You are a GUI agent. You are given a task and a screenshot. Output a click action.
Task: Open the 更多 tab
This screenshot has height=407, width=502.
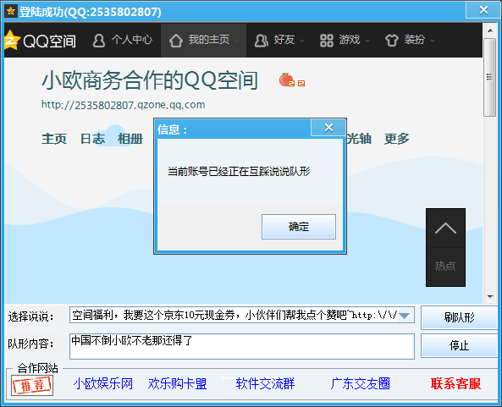pyautogui.click(x=397, y=139)
